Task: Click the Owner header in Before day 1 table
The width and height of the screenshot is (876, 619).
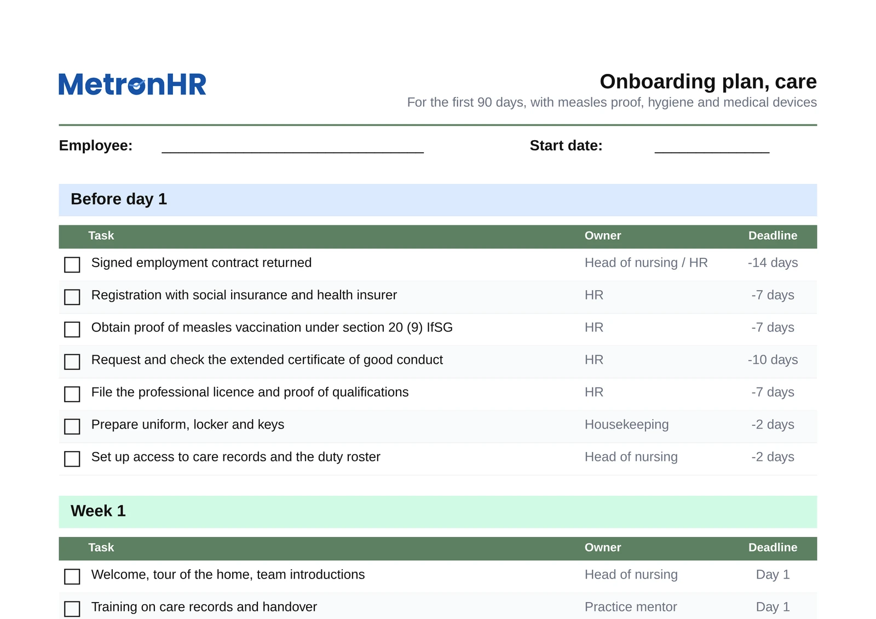Action: point(603,236)
